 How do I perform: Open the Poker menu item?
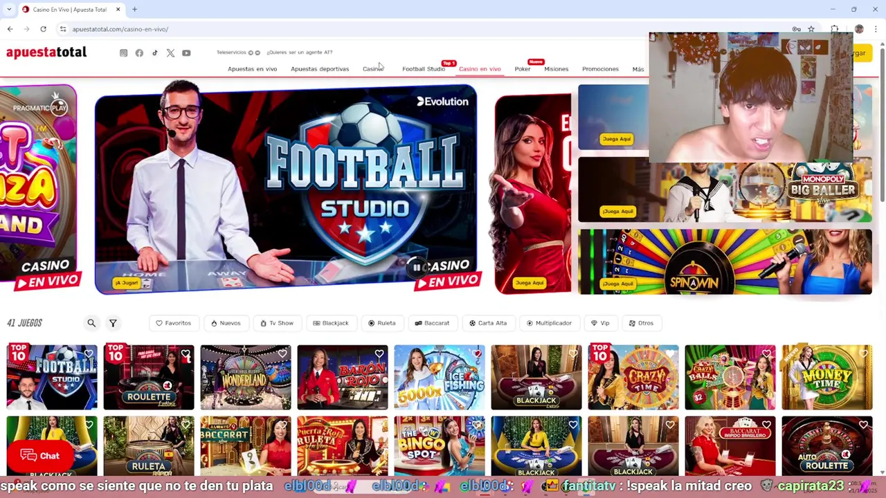(523, 69)
